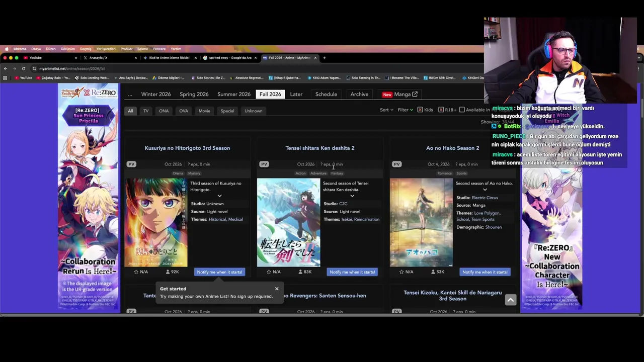This screenshot has width=644, height=362.
Task: Expand synopsis of Ao no Hako Season 2
Action: (x=485, y=190)
